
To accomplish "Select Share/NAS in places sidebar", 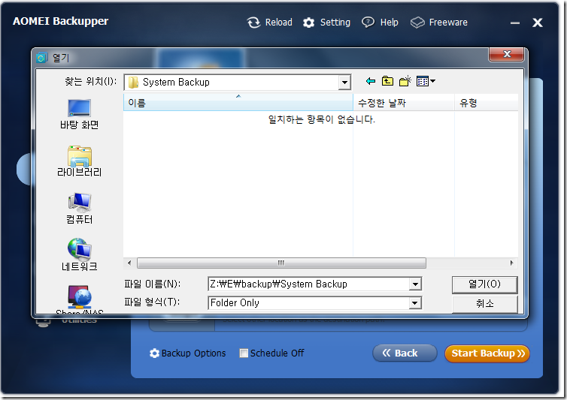I will click(79, 299).
